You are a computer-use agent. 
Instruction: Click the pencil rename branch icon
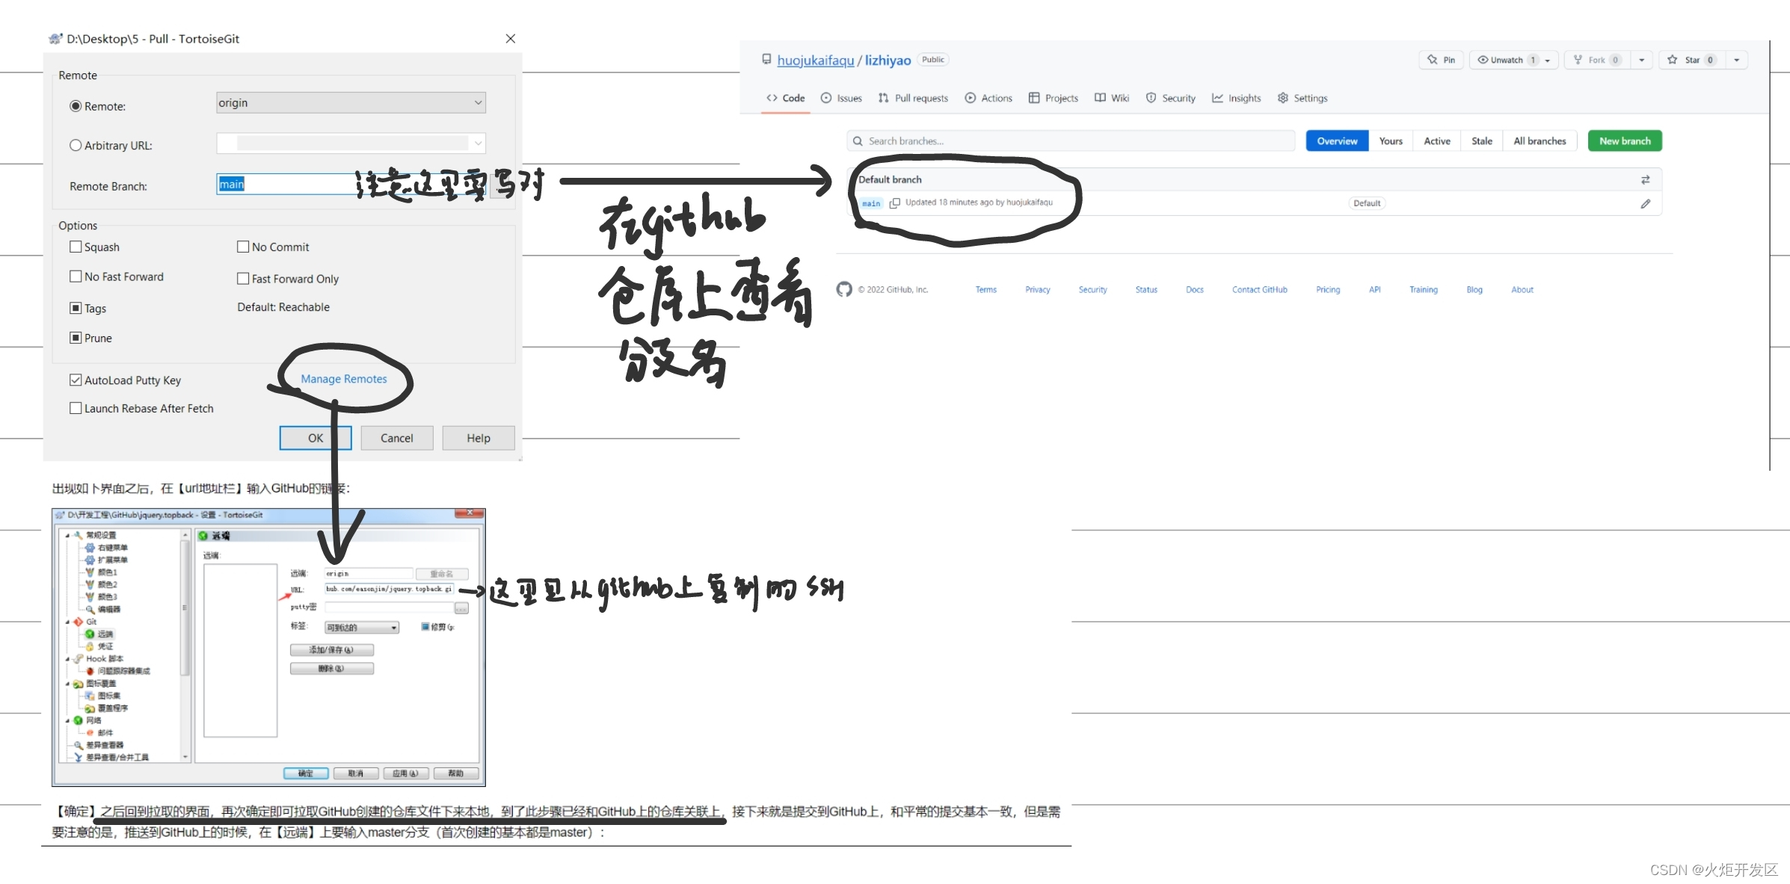click(1645, 204)
